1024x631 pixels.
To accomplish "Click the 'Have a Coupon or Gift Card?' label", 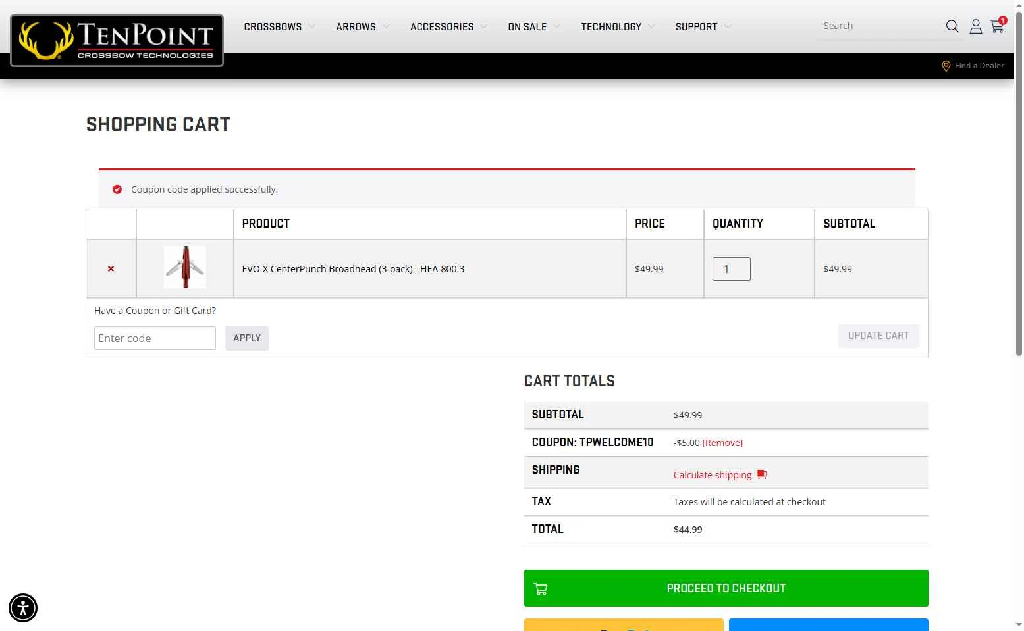I will point(155,311).
